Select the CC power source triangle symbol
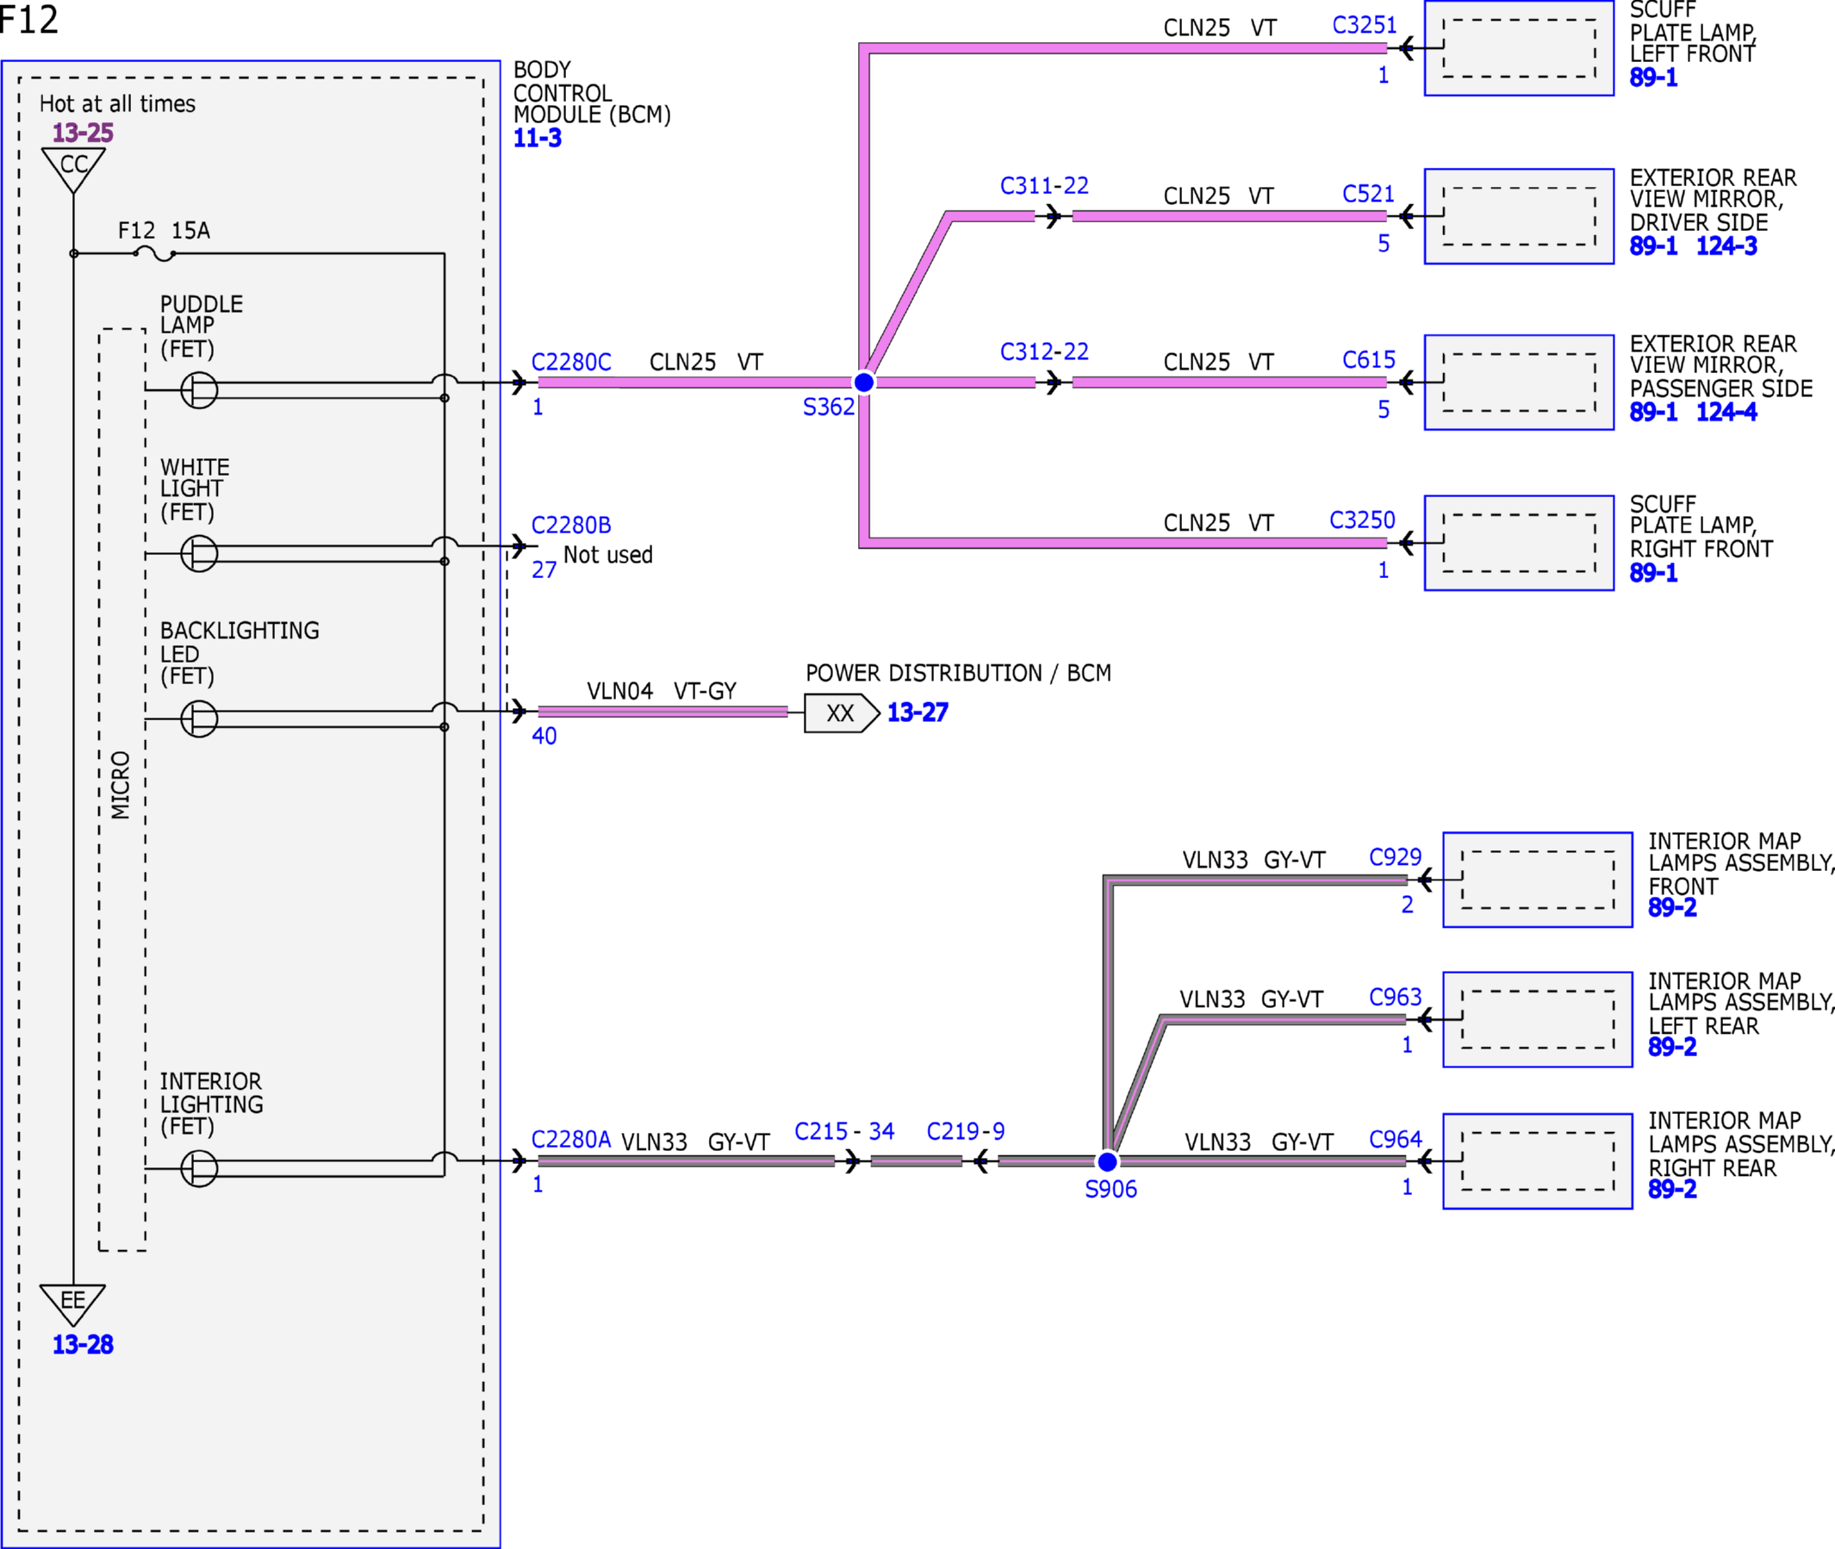The image size is (1835, 1549). (74, 171)
